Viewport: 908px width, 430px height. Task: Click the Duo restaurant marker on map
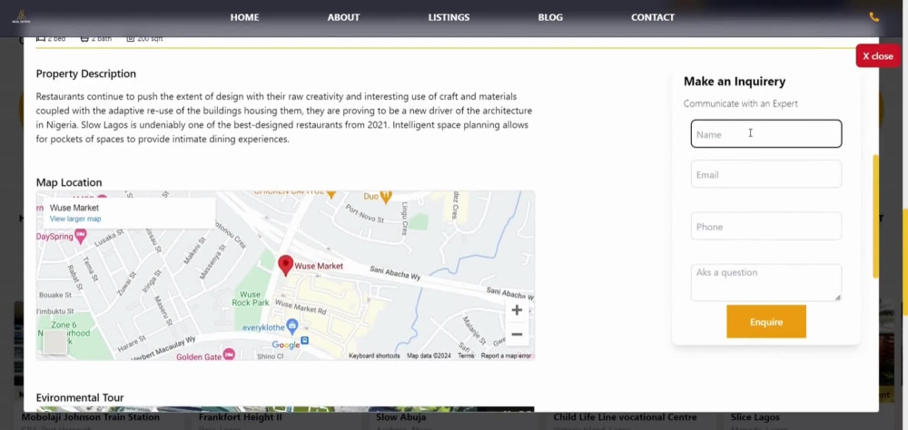386,195
